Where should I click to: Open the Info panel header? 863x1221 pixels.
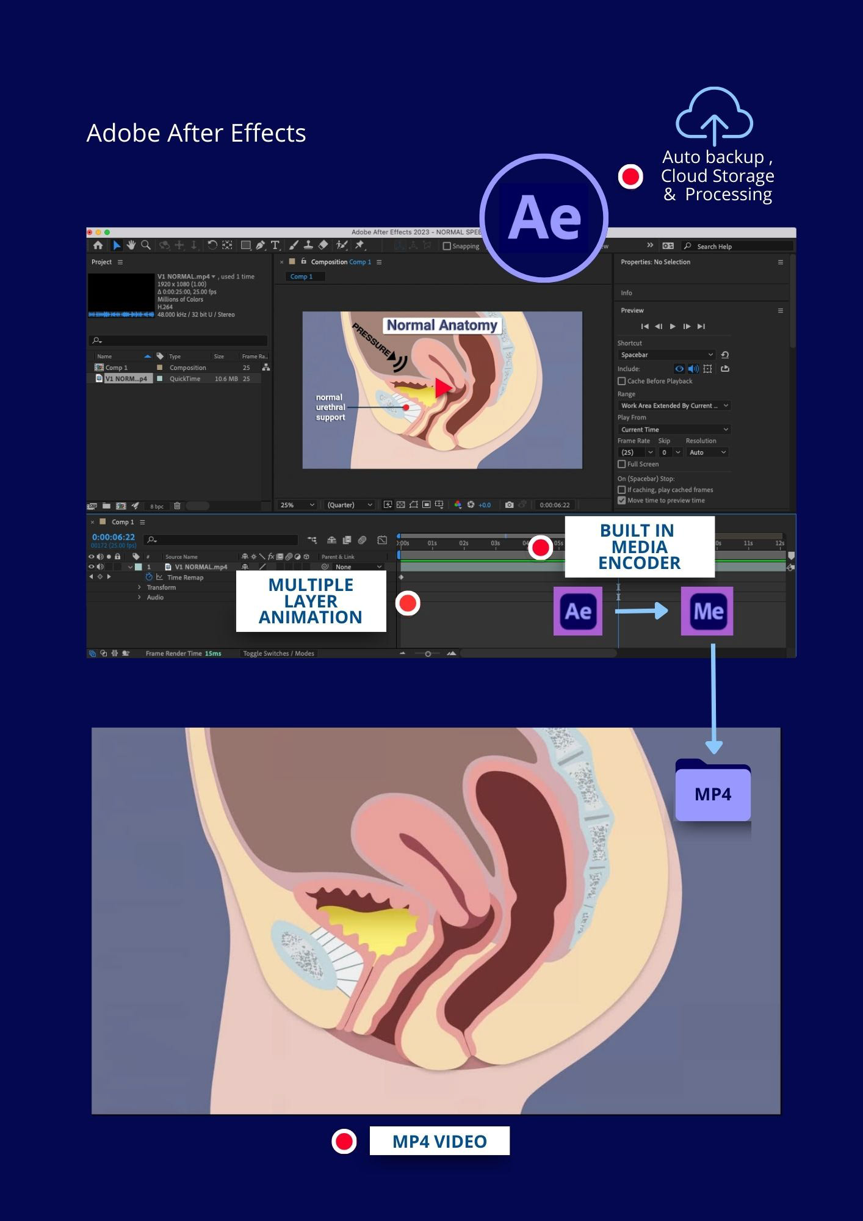click(626, 293)
